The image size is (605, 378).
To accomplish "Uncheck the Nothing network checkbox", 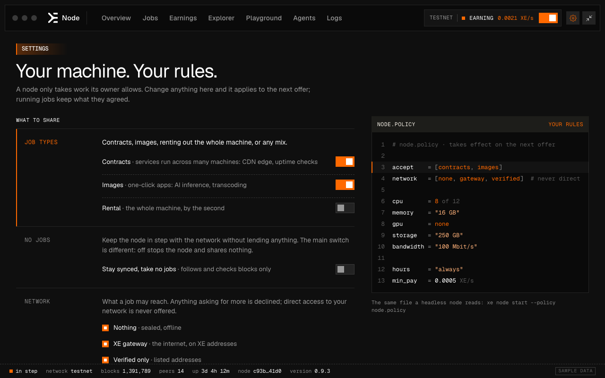I will (105, 328).
